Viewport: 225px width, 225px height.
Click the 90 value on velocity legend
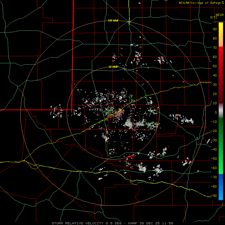(x=215, y=29)
